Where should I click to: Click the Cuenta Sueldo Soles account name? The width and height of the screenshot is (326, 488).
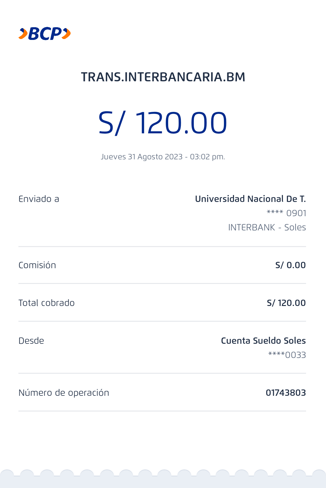point(263,341)
